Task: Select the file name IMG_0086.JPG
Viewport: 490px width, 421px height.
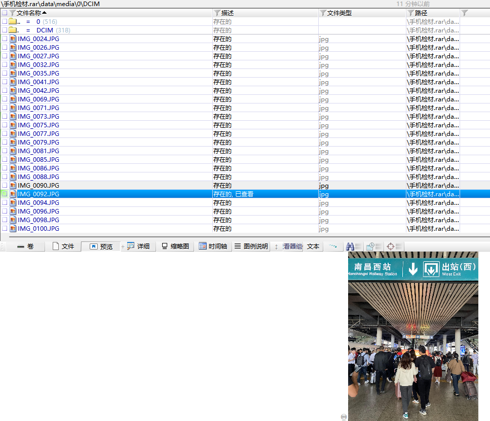Action: [39, 168]
